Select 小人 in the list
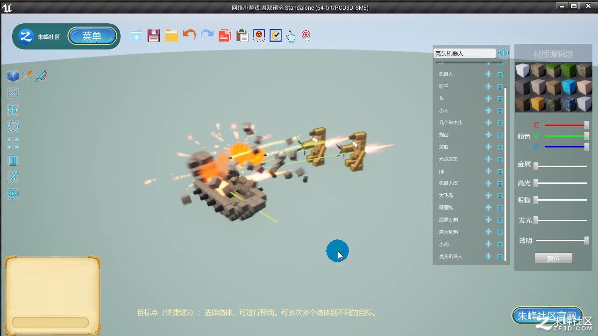598x336 pixels. 443,111
